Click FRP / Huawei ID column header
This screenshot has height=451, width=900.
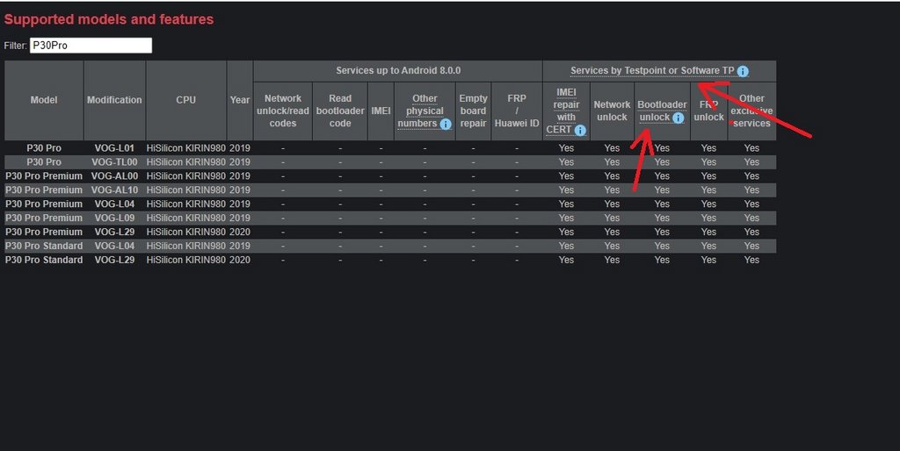517,111
